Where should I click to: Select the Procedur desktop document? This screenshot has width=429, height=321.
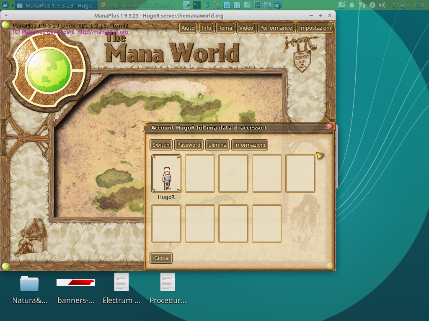pos(168,289)
